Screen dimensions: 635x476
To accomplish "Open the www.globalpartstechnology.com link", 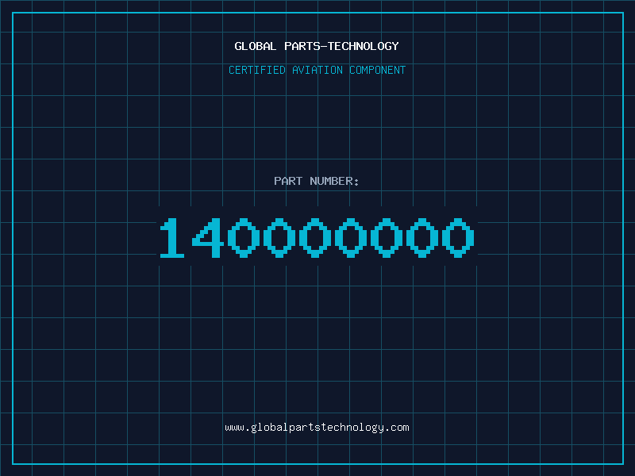I will click(x=317, y=428).
